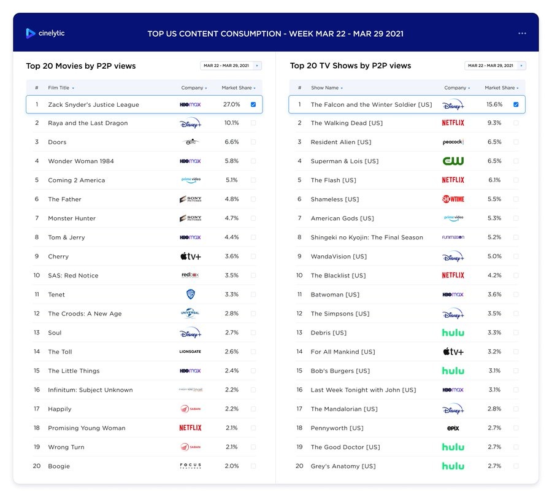The height and width of the screenshot is (497, 552).
Task: Open the WandaVision show entry
Action: click(407, 256)
